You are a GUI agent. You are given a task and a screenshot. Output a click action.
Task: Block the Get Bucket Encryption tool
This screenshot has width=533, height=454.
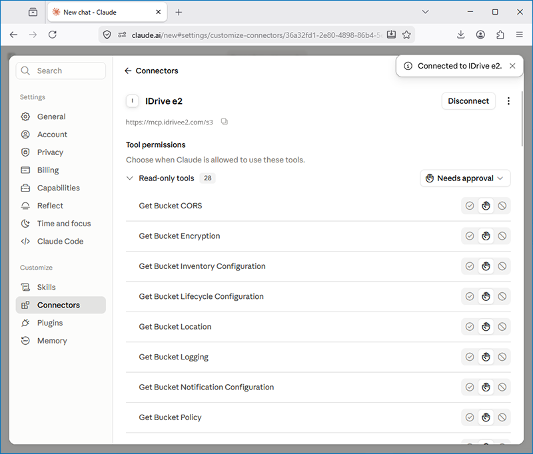[502, 236]
